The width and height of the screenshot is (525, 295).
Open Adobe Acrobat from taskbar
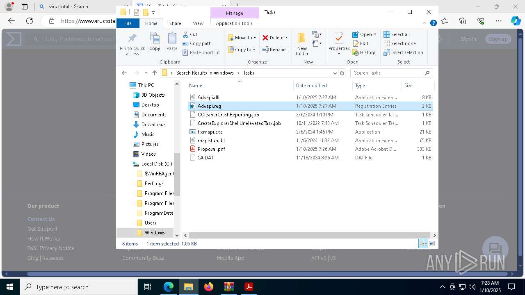click(x=249, y=287)
